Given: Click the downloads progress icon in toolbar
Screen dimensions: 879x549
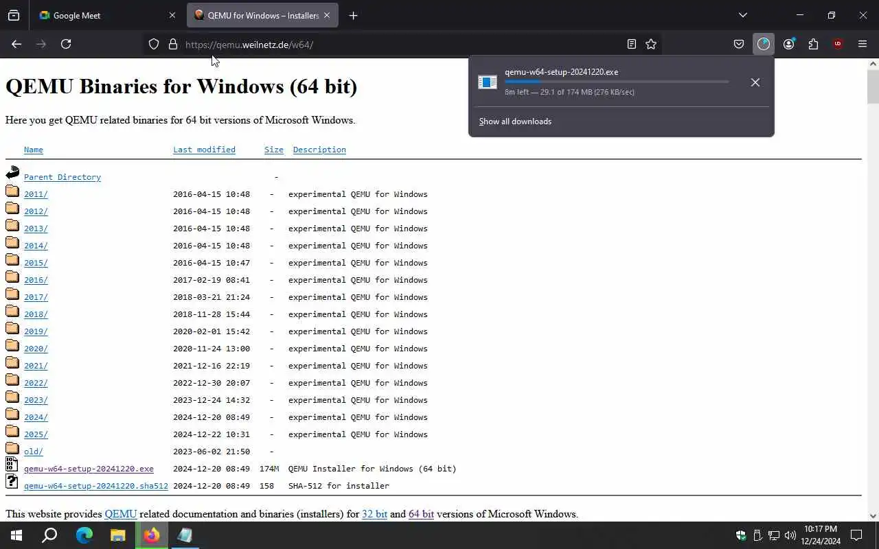Looking at the screenshot, I should pyautogui.click(x=764, y=44).
